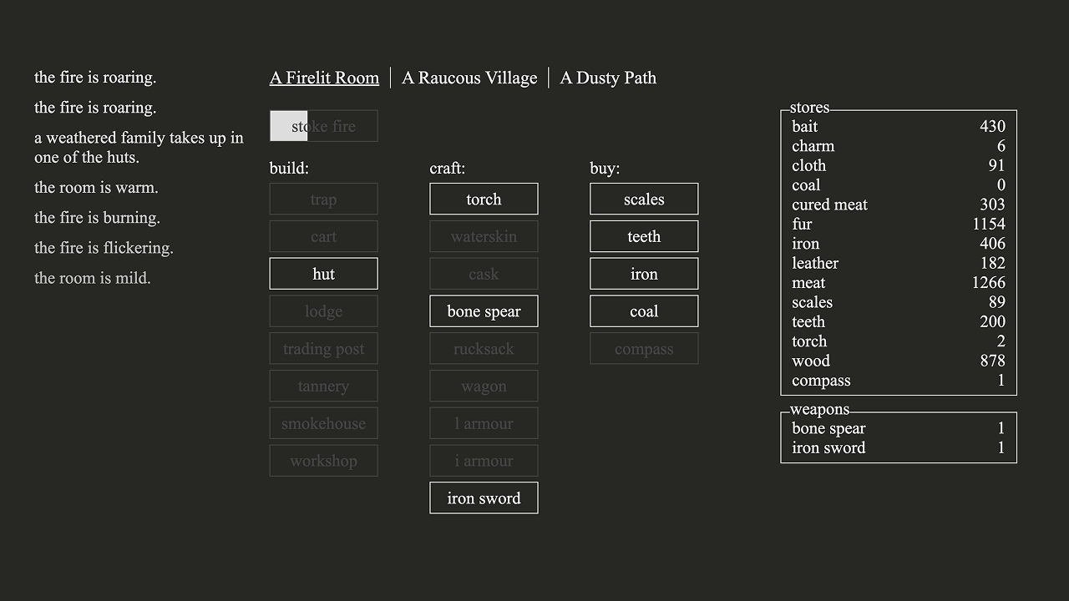Build a hut
The image size is (1069, 601).
[x=323, y=274]
